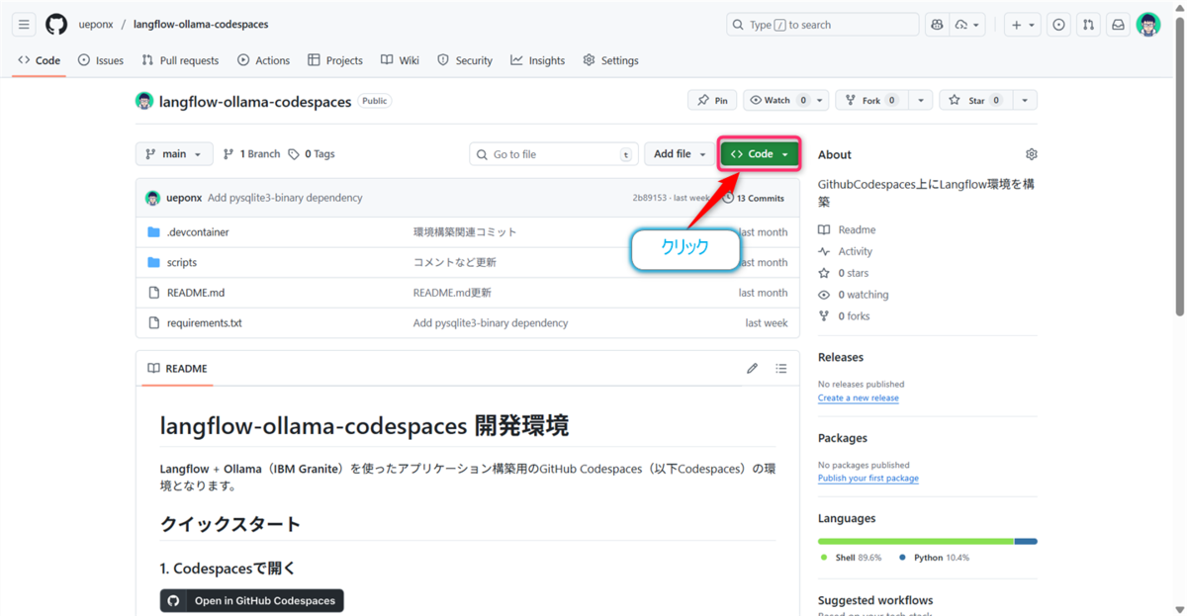Click the README.md file icon
This screenshot has width=1187, height=616.
click(x=153, y=293)
